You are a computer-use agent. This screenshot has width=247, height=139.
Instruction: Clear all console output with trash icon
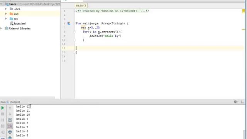[x=10, y=138]
